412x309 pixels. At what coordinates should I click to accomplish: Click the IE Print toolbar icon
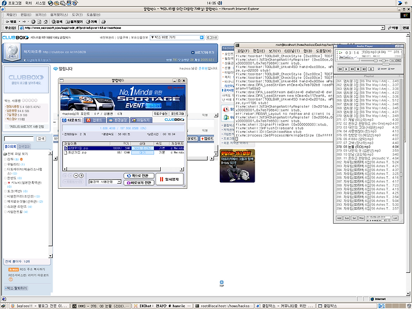click(104, 22)
